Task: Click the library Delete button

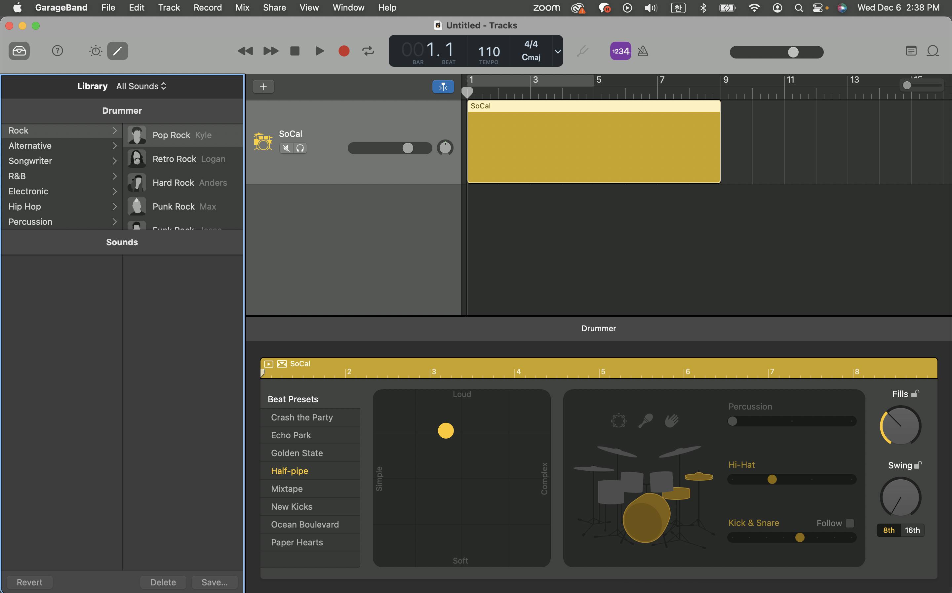Action: (163, 582)
